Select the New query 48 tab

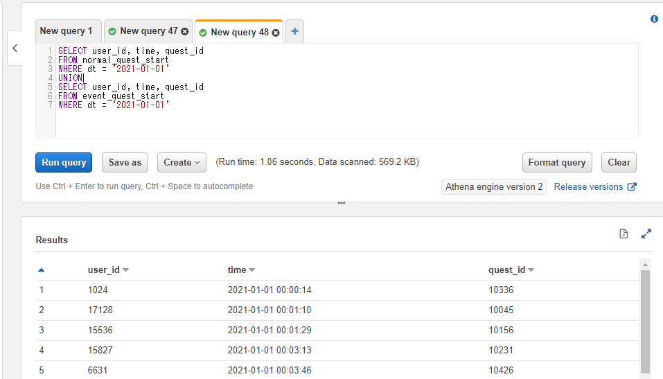(x=239, y=32)
